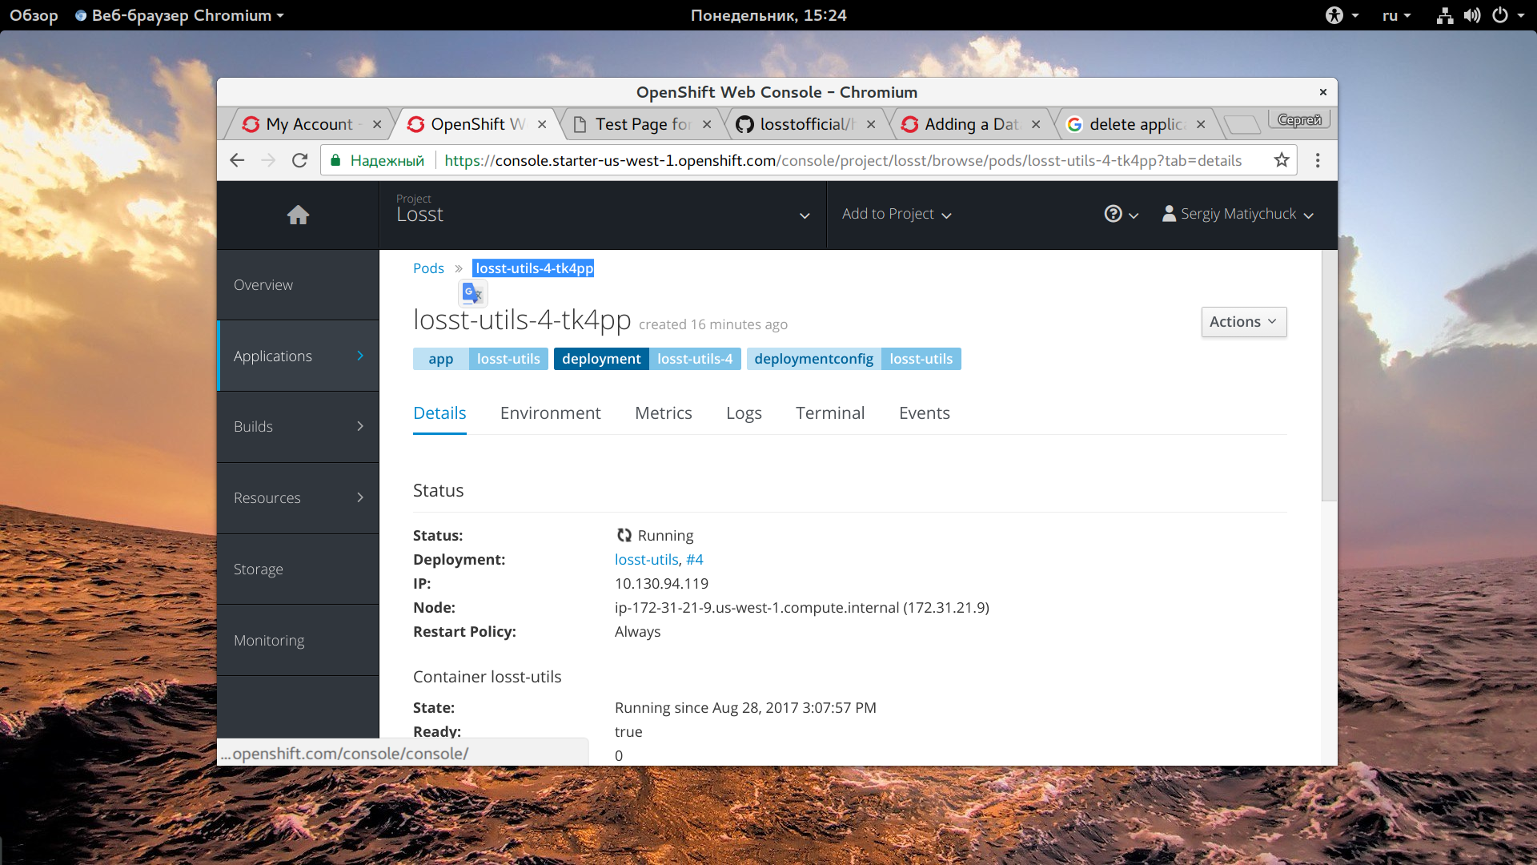
Task: Close the GitHub losstofficial tab
Action: (x=871, y=124)
